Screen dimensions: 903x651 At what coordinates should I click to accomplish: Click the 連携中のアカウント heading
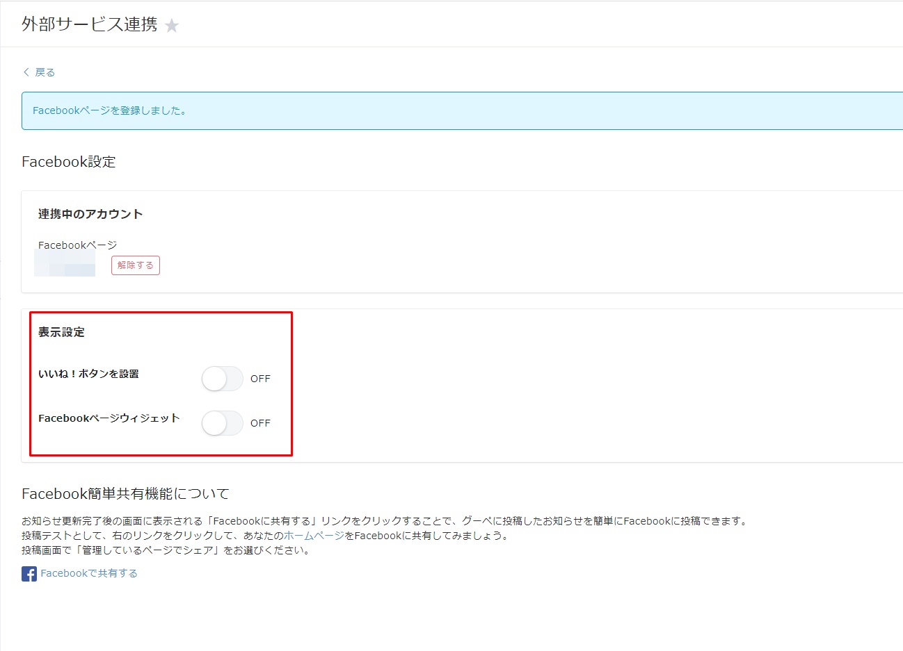pos(90,214)
